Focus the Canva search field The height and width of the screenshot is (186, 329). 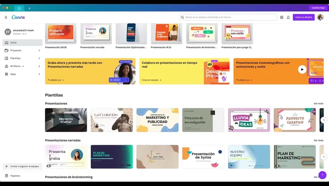[228, 17]
